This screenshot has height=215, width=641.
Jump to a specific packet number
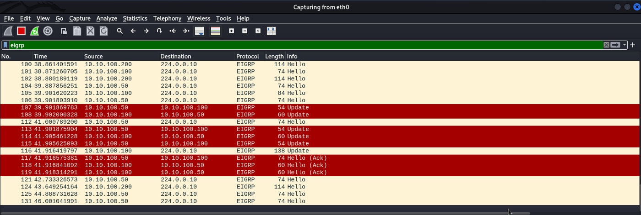[159, 31]
